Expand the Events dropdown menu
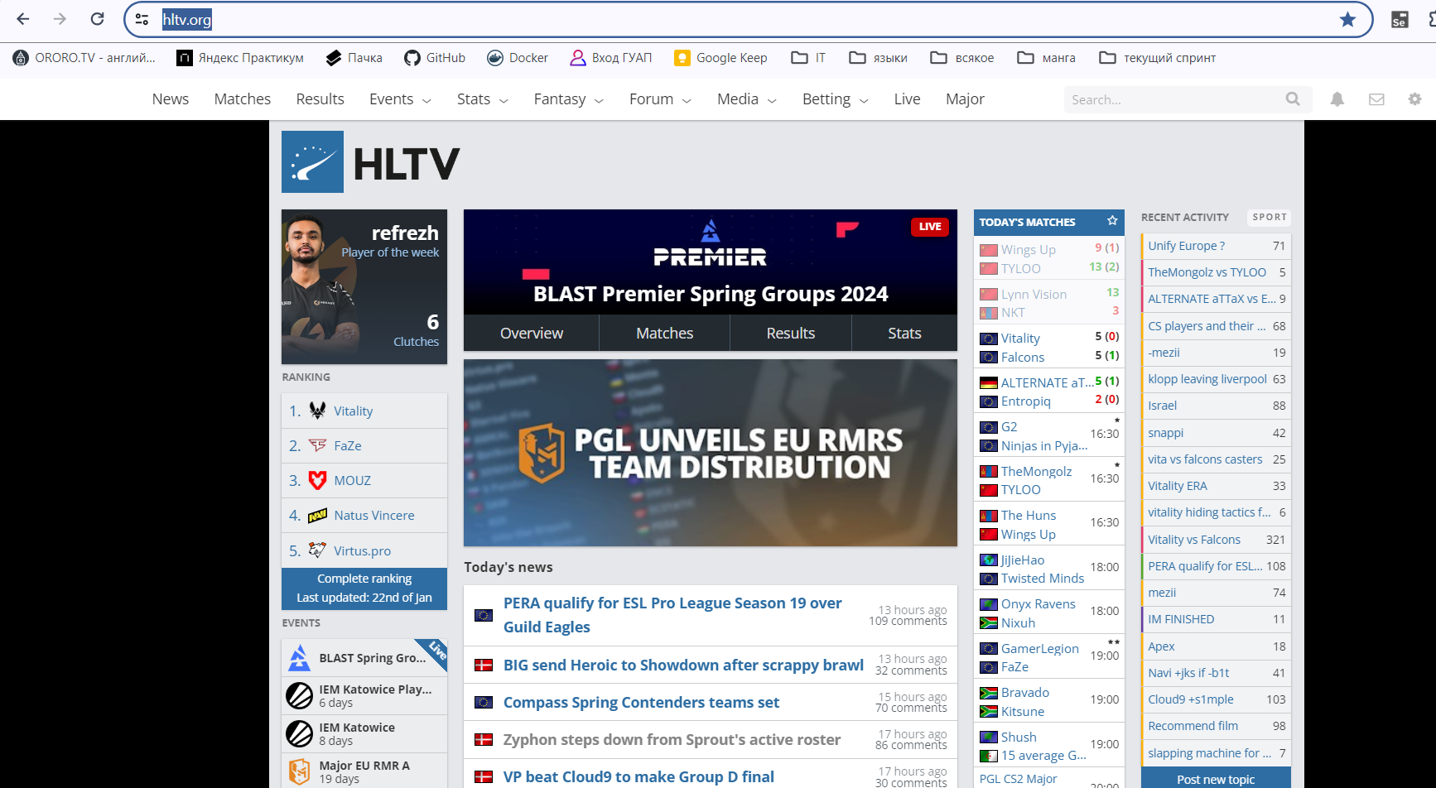This screenshot has width=1436, height=788. (x=400, y=99)
